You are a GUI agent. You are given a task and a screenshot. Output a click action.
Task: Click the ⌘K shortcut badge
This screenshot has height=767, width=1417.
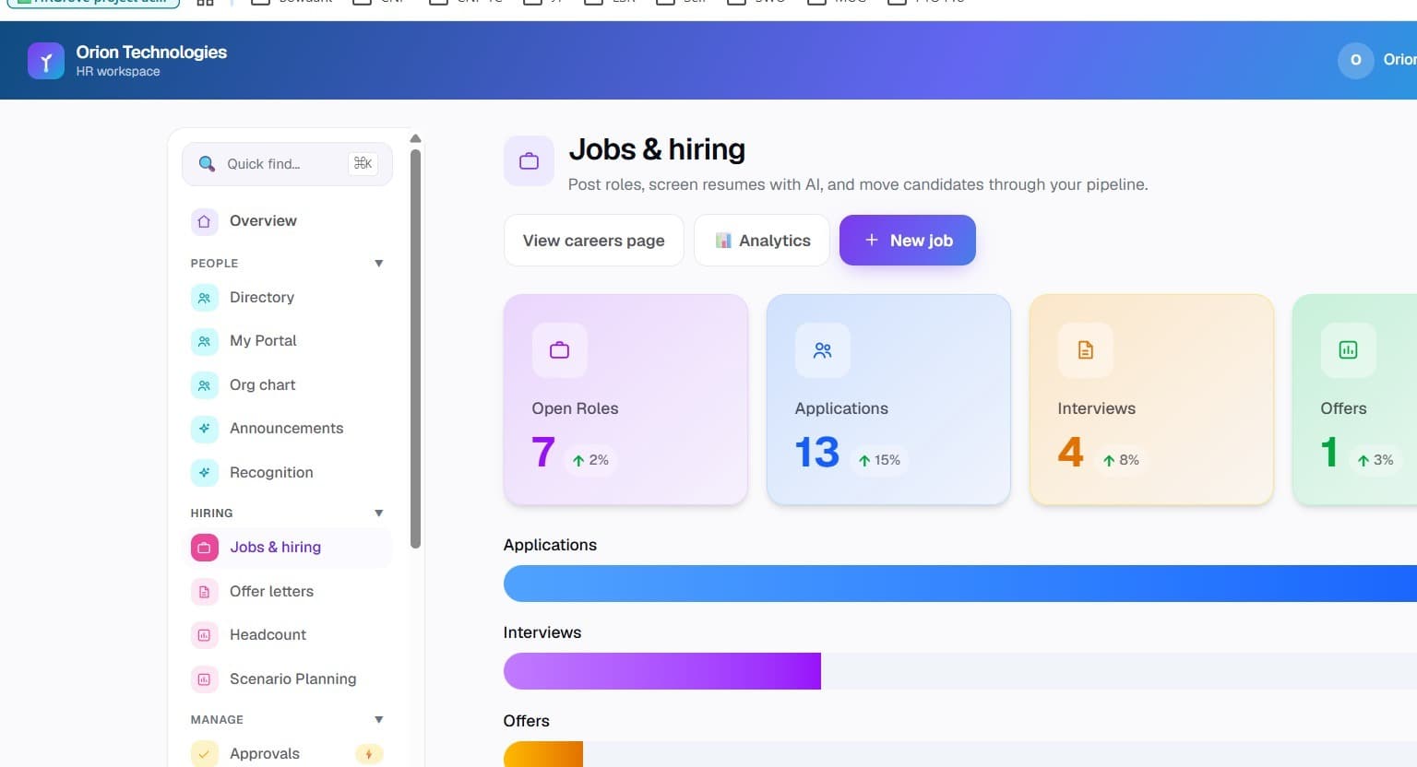363,163
